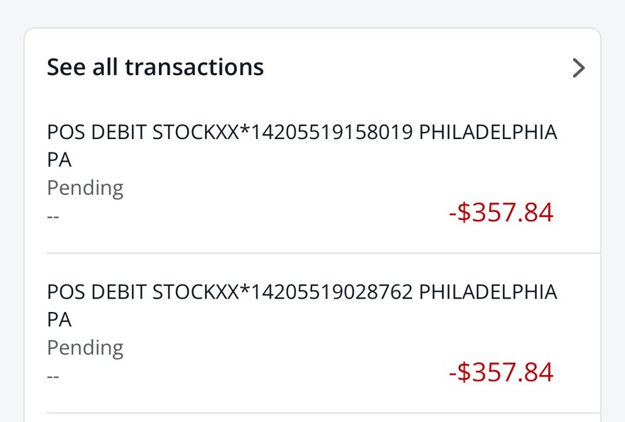Open the transaction ending in 158019
Image resolution: width=625 pixels, height=422 pixels.
pyautogui.click(x=302, y=145)
